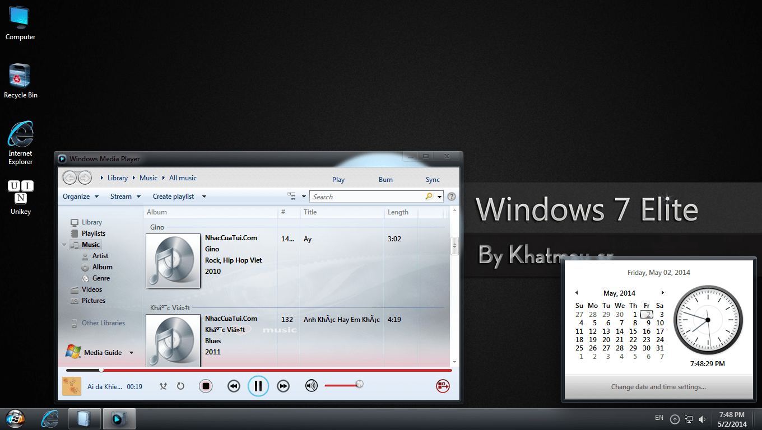The width and height of the screenshot is (762, 430).
Task: Collapse the Music tree node
Action: (x=64, y=245)
